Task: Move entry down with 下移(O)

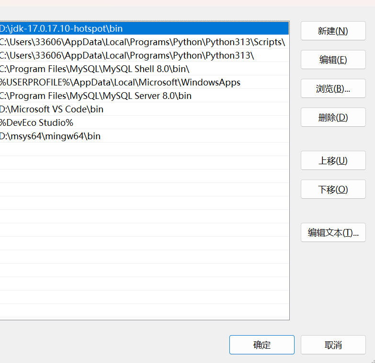Action: click(333, 189)
